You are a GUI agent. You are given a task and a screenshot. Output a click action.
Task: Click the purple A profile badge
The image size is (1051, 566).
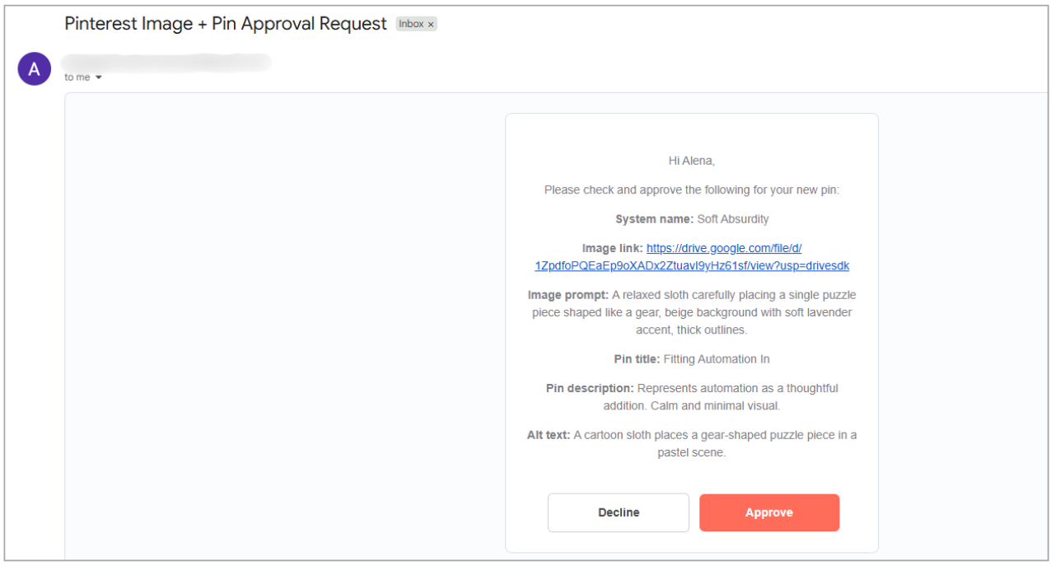pos(34,68)
